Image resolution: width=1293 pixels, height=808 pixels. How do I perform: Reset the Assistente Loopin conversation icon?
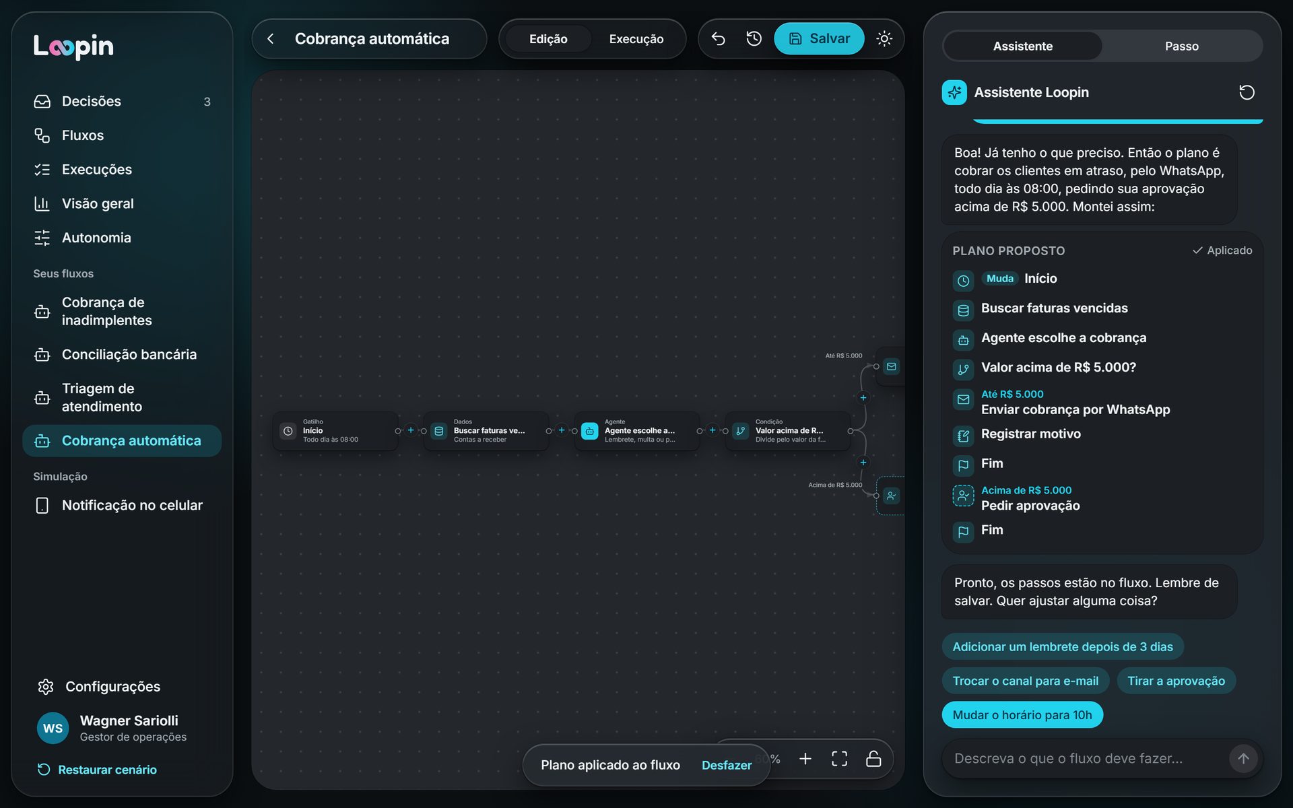pos(1247,92)
